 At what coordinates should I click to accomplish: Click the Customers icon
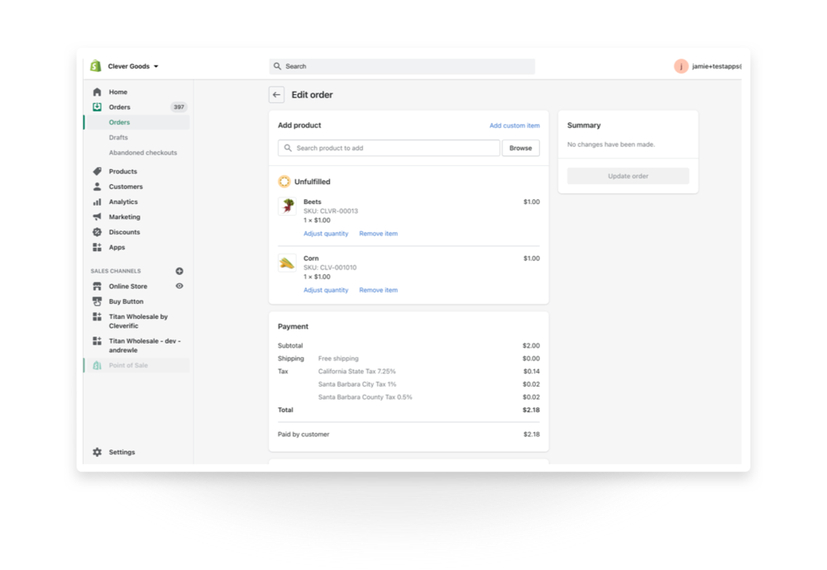tap(97, 187)
